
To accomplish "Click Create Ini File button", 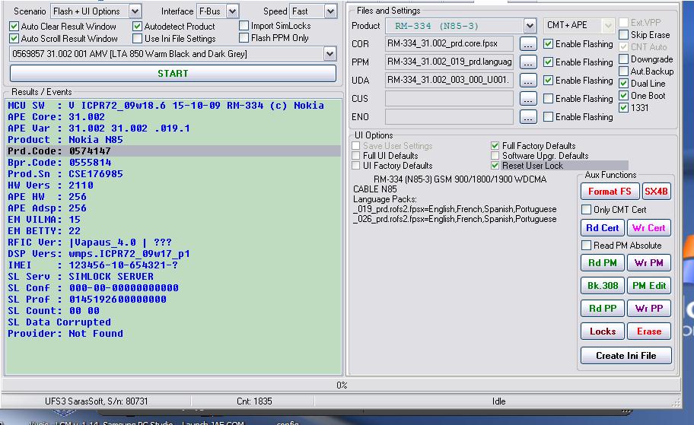I will [626, 356].
